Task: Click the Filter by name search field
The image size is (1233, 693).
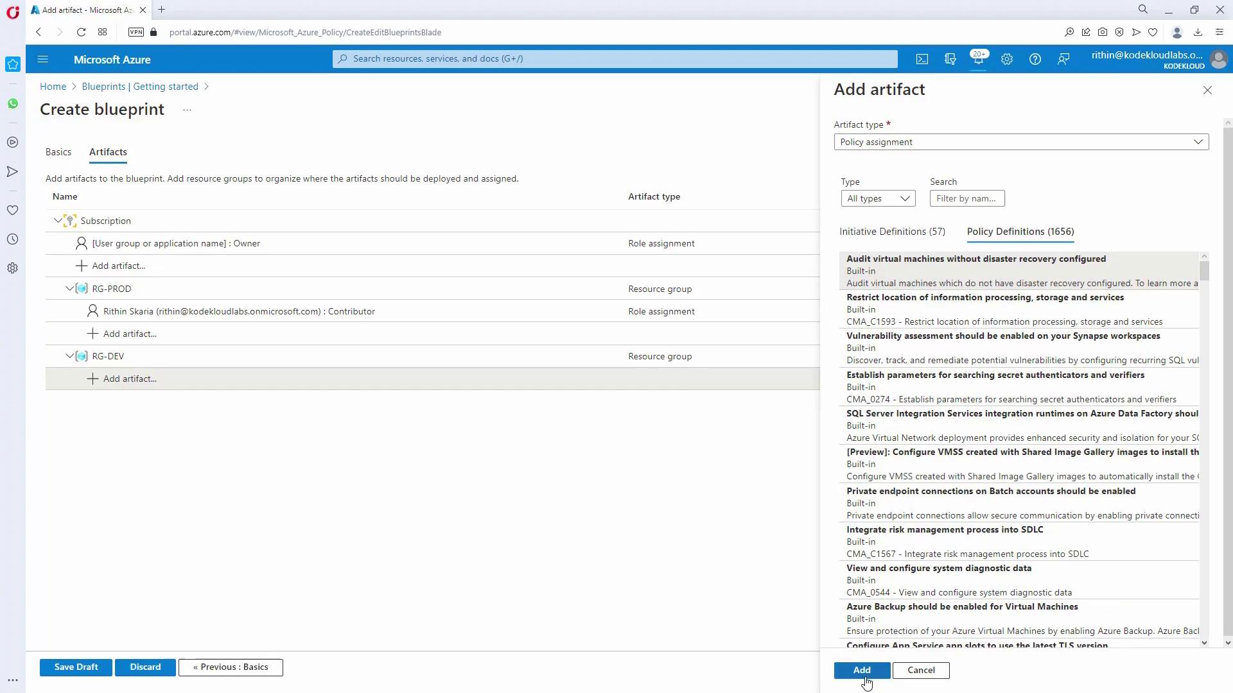Action: (x=967, y=199)
